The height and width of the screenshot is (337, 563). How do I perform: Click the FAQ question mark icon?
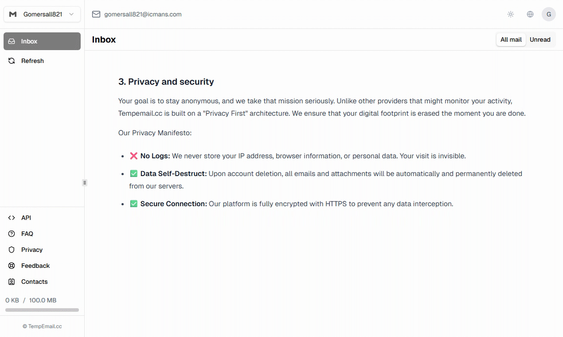click(11, 234)
